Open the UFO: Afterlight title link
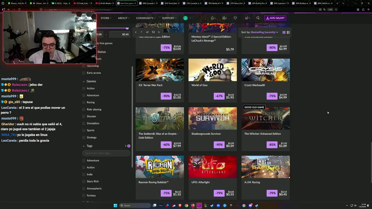Viewport: 372px width, 209px height. point(201,182)
